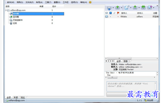Click the reply to all icon
Viewport: 161px width, 103px height.
[x=143, y=7]
